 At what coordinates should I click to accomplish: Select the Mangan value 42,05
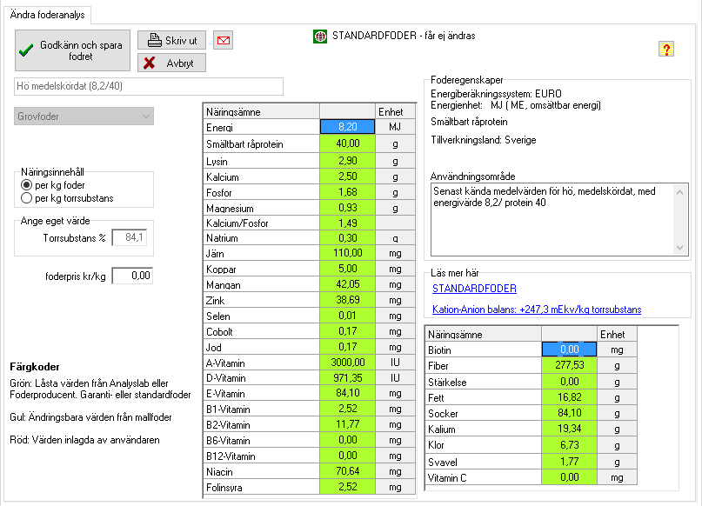click(347, 284)
